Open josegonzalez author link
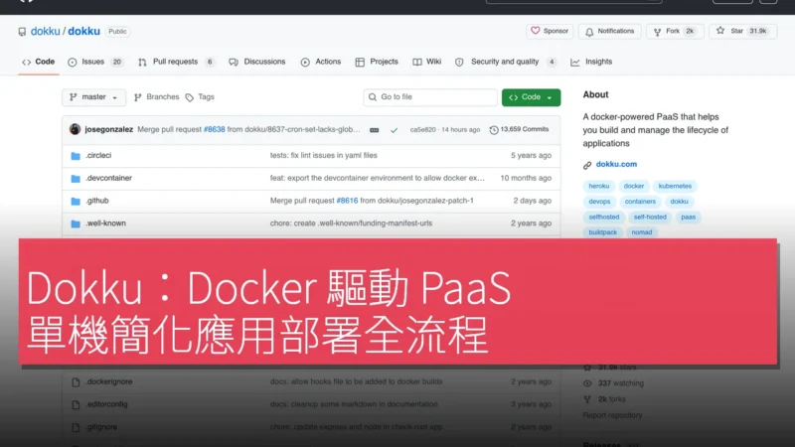Image resolution: width=795 pixels, height=447 pixels. (x=109, y=130)
